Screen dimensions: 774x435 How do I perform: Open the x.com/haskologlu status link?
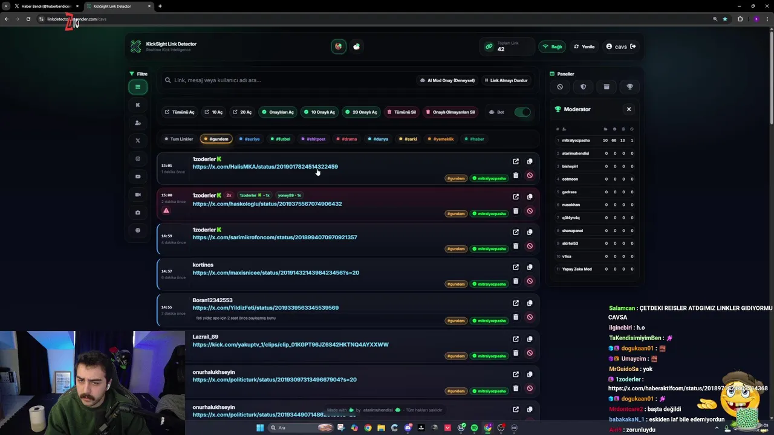tap(267, 204)
